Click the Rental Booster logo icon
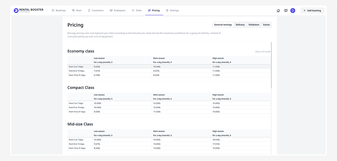This screenshot has height=161, width=337. (16, 11)
